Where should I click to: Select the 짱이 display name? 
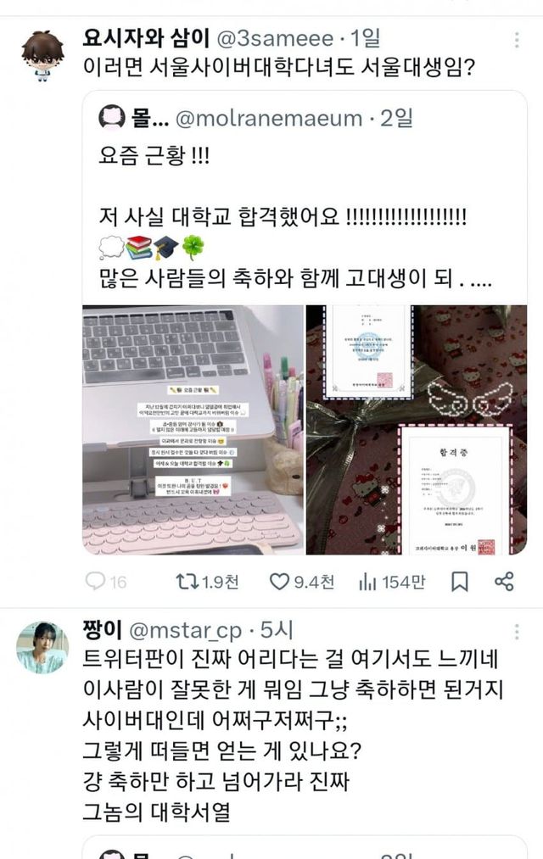102,629
